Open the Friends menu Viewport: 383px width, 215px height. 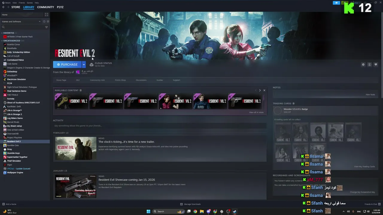(22, 3)
